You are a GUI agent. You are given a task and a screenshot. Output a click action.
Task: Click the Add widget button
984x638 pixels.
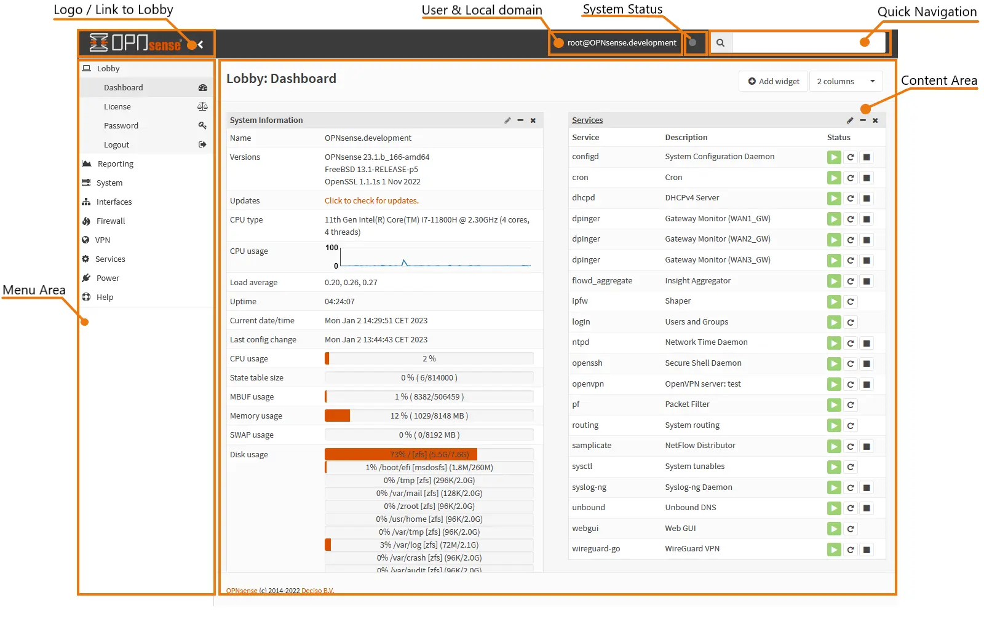[x=774, y=81]
